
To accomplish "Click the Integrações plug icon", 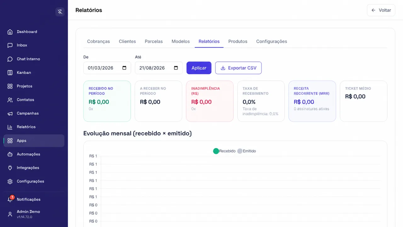I will (10, 168).
